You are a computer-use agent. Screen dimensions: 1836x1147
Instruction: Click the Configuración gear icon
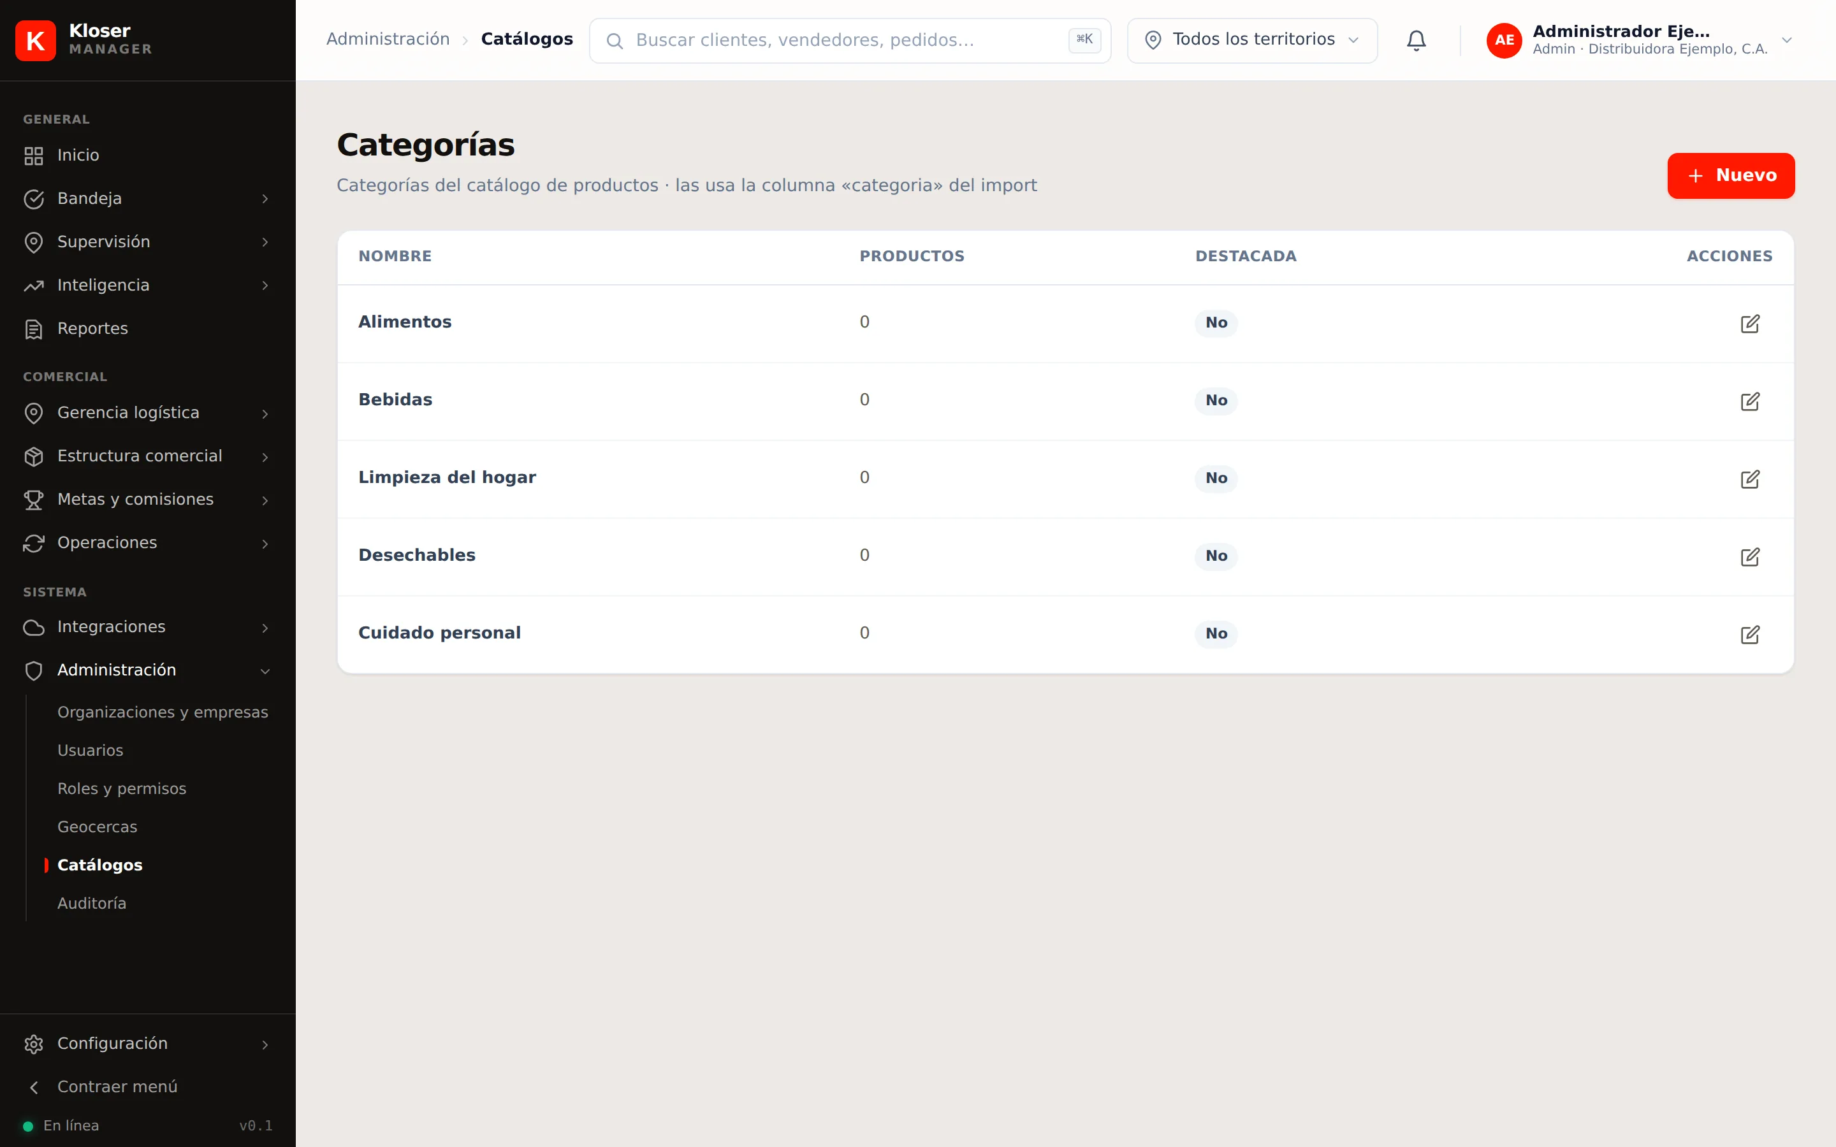pos(33,1044)
